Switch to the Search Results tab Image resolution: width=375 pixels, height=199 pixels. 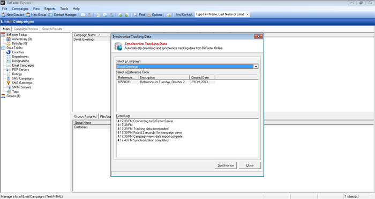tap(52, 29)
